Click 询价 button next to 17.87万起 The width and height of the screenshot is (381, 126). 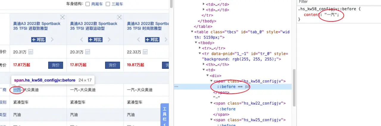coord(56,65)
